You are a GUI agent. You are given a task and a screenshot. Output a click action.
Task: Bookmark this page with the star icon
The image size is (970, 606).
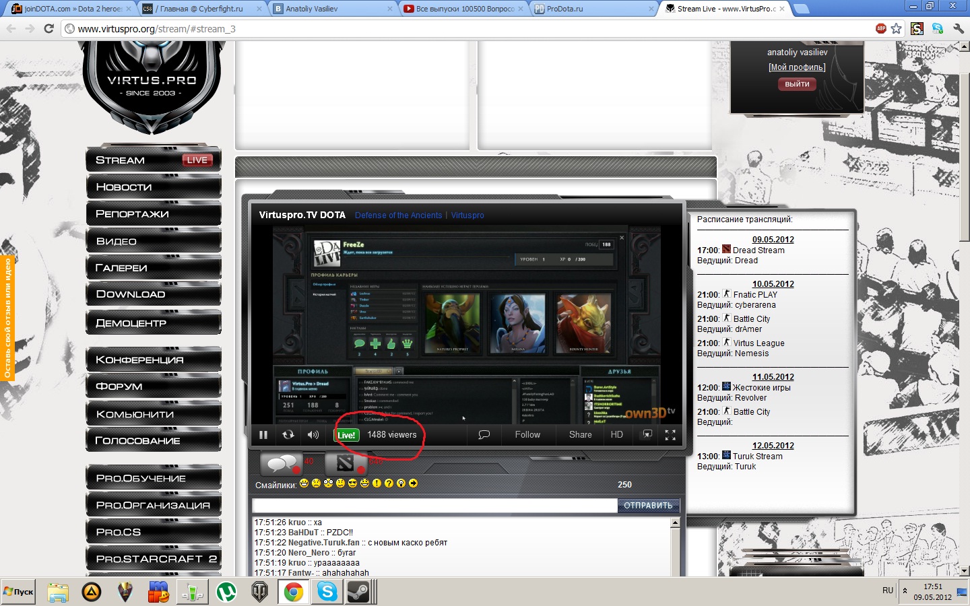[897, 28]
